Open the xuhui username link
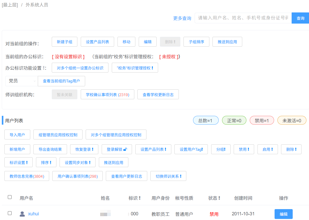The width and height of the screenshot is (309, 220). click(33, 214)
